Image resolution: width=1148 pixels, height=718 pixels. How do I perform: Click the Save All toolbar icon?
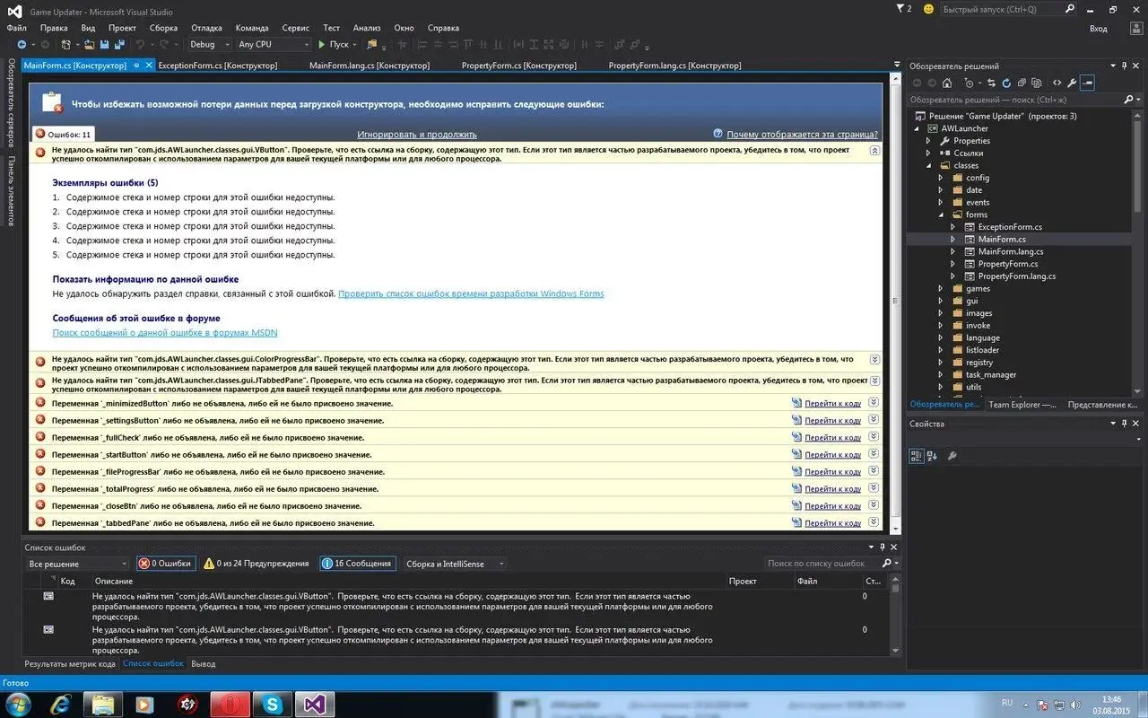[x=119, y=44]
